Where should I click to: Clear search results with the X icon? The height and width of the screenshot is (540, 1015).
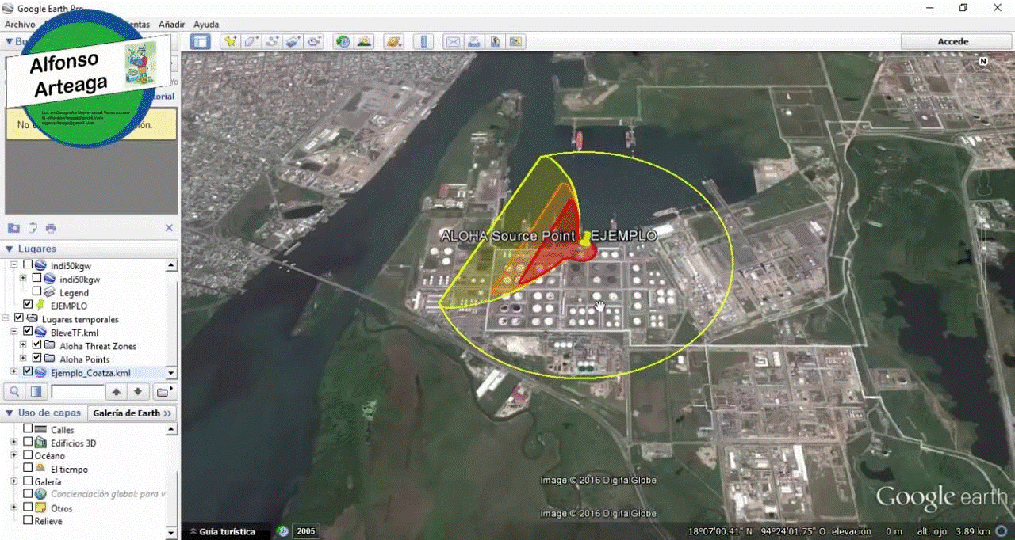[169, 228]
